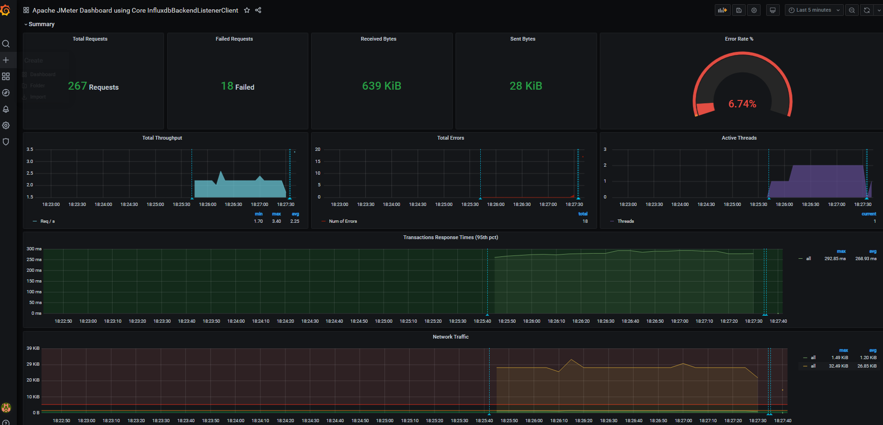Image resolution: width=883 pixels, height=425 pixels.
Task: Toggle the 'Req / s' legend series
Action: [x=47, y=221]
